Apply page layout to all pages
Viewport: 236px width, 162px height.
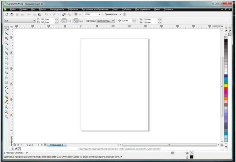pos(76,21)
